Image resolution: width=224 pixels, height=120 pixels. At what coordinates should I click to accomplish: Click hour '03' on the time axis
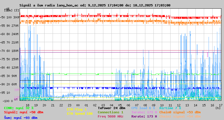coord(103,105)
